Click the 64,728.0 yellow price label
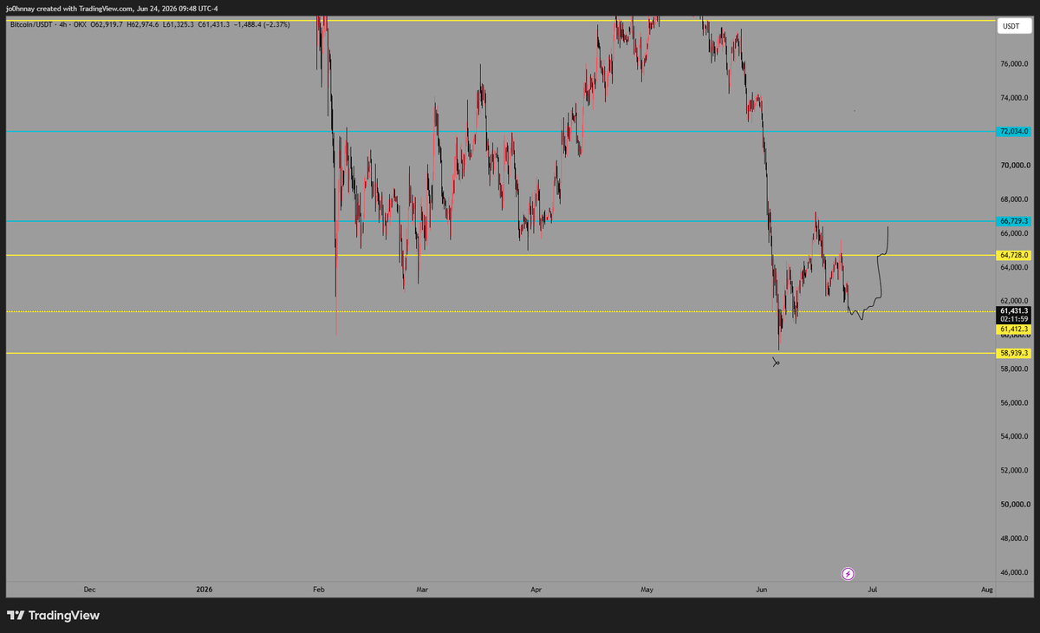Viewport: 1040px width, 633px height. tap(1013, 256)
